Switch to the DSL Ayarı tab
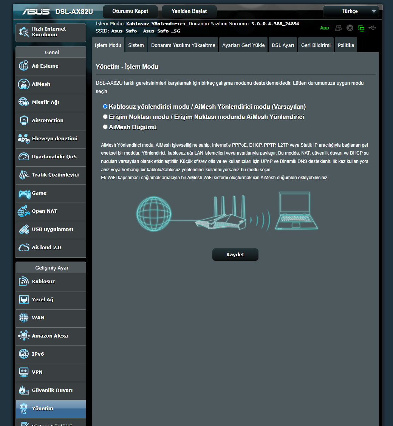Viewport: 393px width, 426px height. (283, 45)
